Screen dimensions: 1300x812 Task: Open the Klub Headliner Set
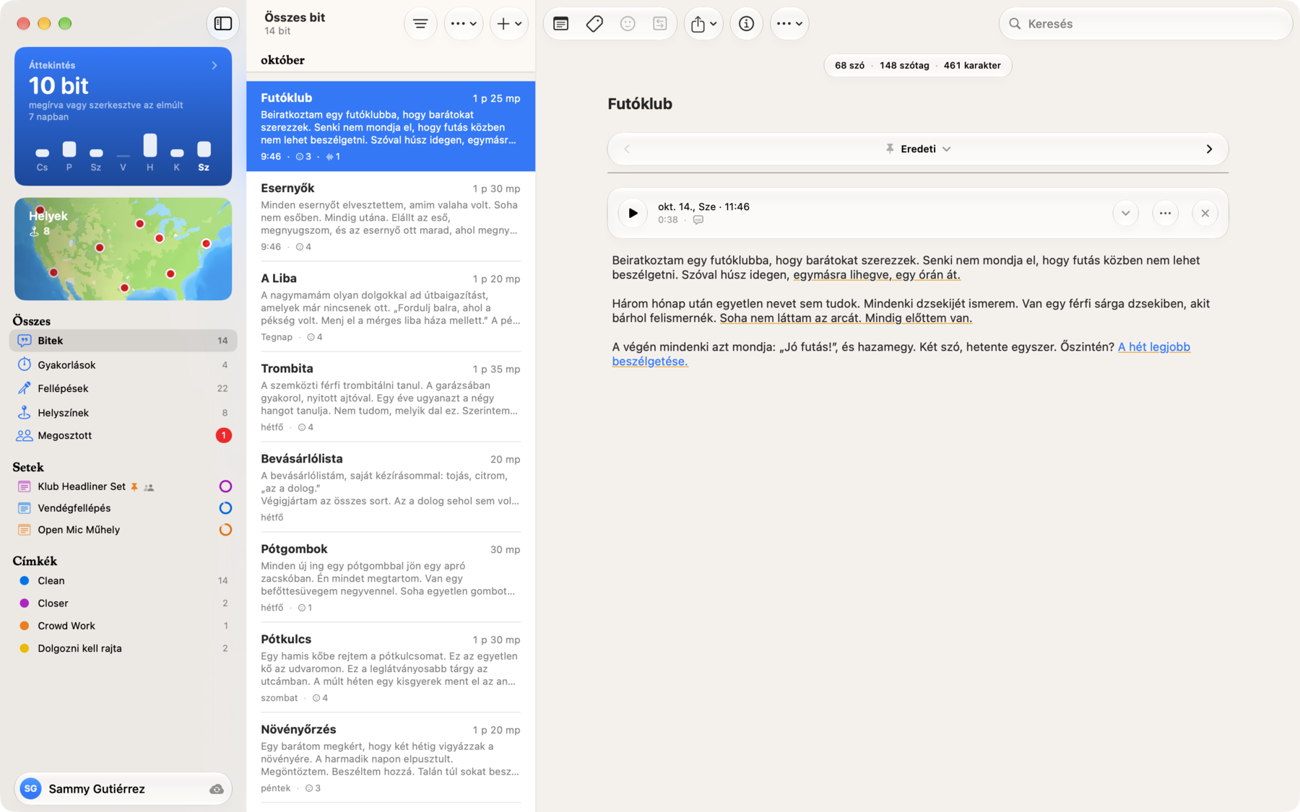tap(123, 486)
